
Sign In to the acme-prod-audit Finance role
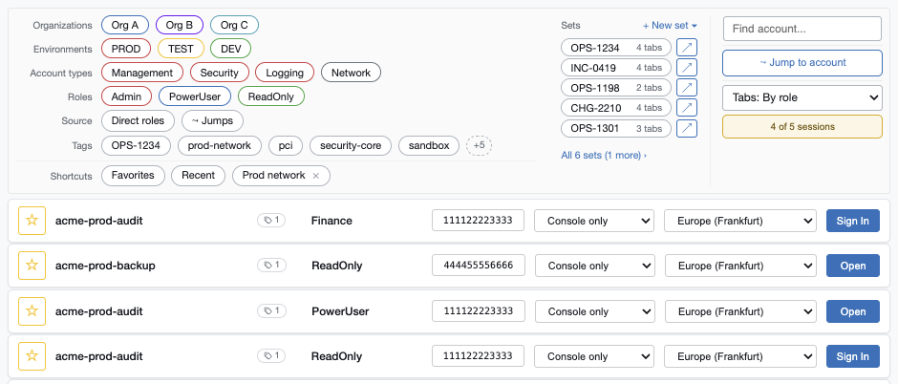coord(853,221)
